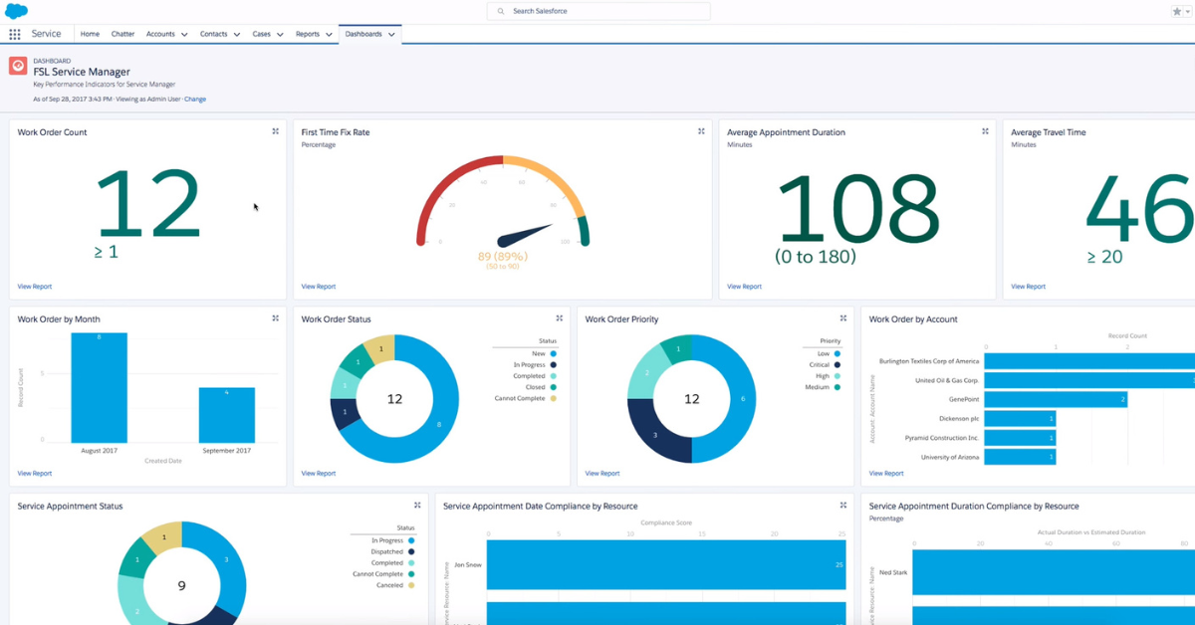Expand Service Appointment Date Compliance widget
The height and width of the screenshot is (625, 1195).
click(x=843, y=506)
